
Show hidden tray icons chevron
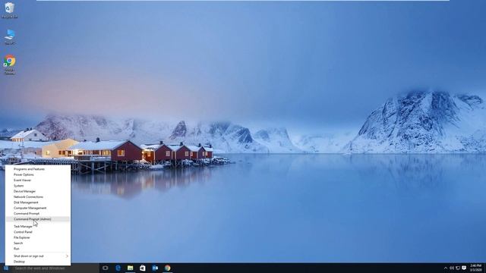(446, 268)
